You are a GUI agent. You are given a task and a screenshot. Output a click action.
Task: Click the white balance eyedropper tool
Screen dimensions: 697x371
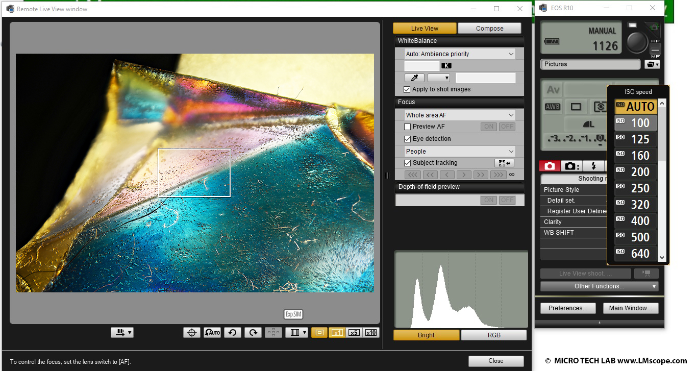click(x=414, y=78)
